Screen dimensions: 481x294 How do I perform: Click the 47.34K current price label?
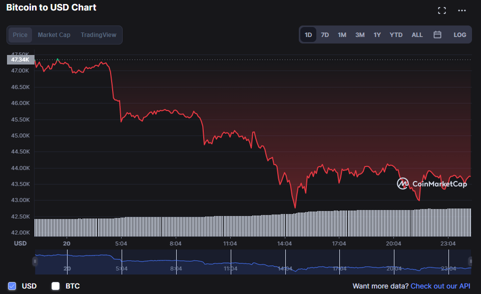tap(21, 59)
